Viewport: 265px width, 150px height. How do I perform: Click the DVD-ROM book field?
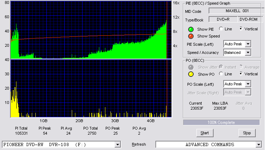250,19
